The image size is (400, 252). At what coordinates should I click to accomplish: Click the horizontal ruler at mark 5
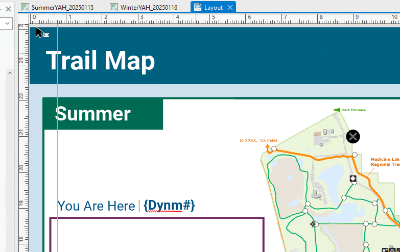click(213, 18)
